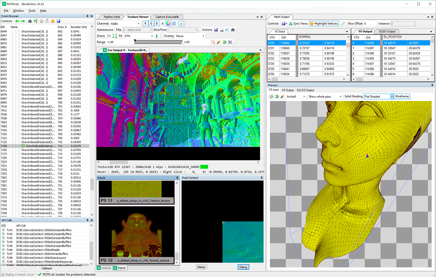Save the texture using the Actions floppy icon
Screen dimensions: 436x277
point(216,30)
